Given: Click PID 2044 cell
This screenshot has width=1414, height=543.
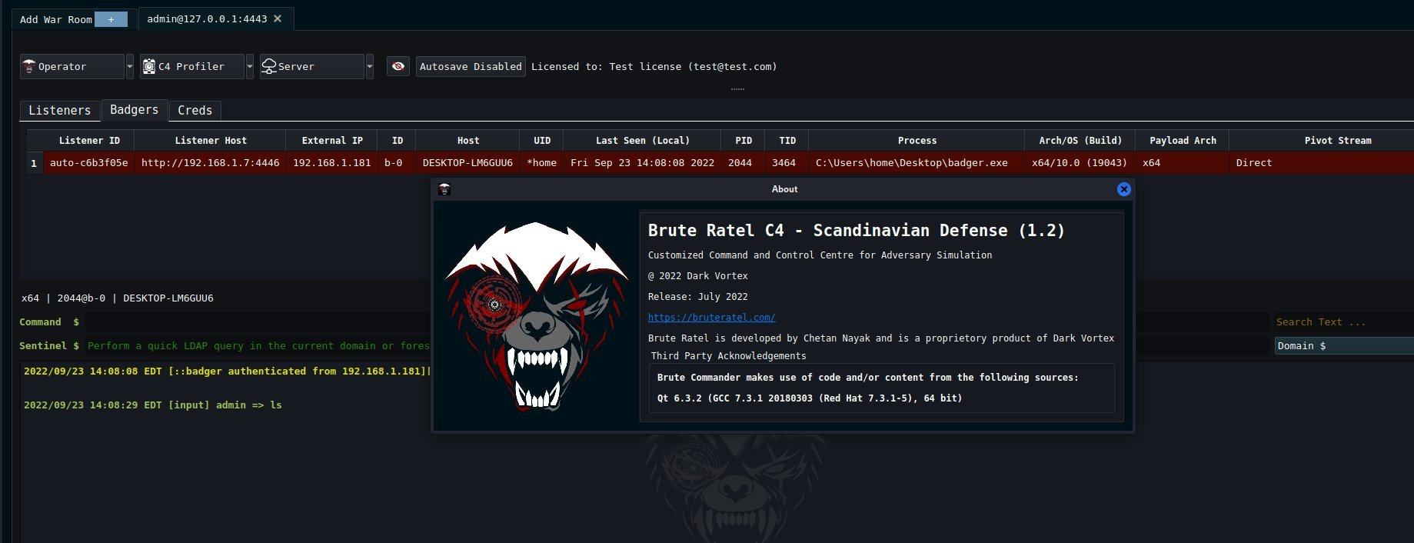Looking at the screenshot, I should (744, 162).
